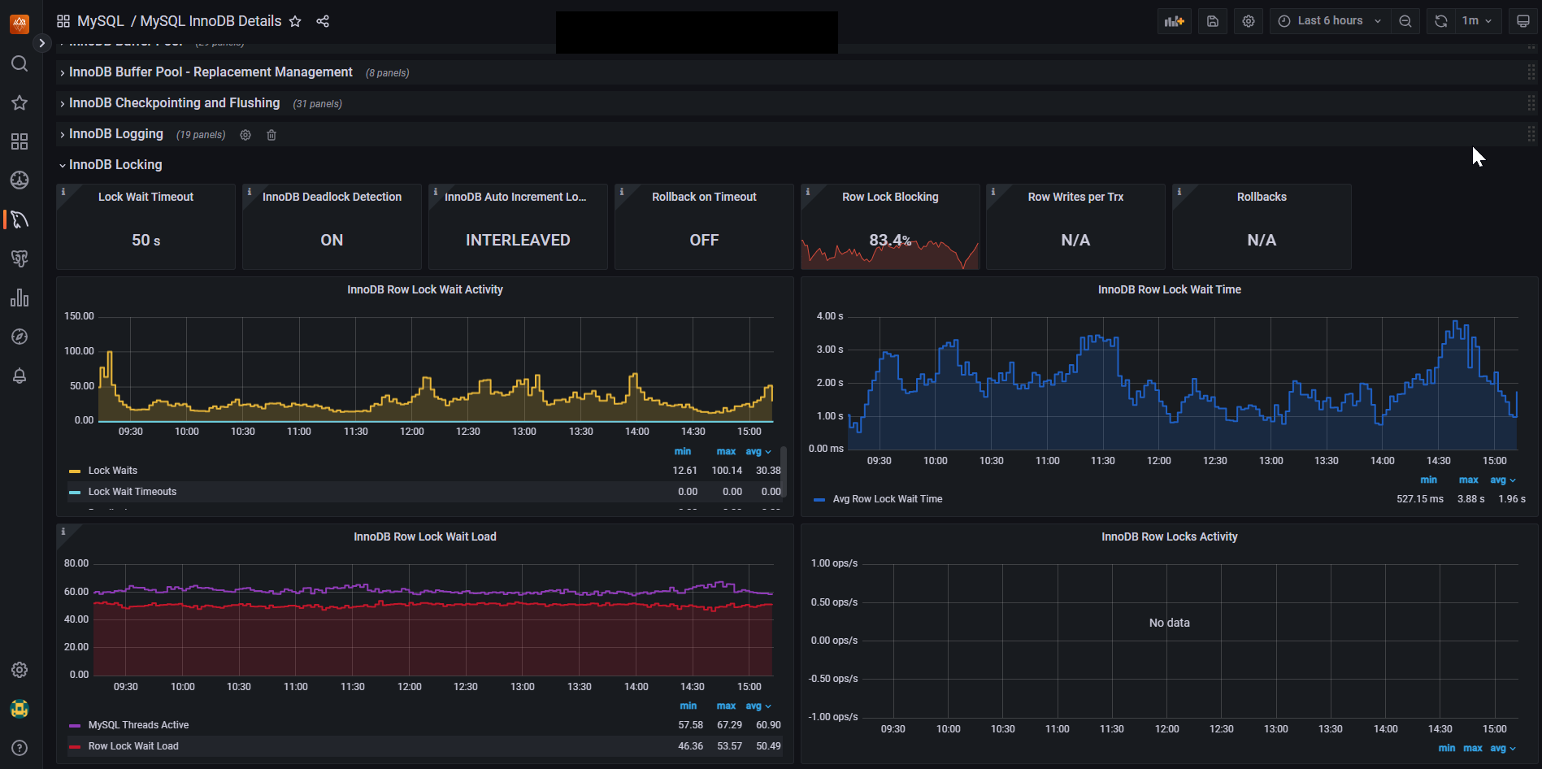Sort Row Lock Wait Activity legend by avg
1542x769 pixels.
point(758,452)
